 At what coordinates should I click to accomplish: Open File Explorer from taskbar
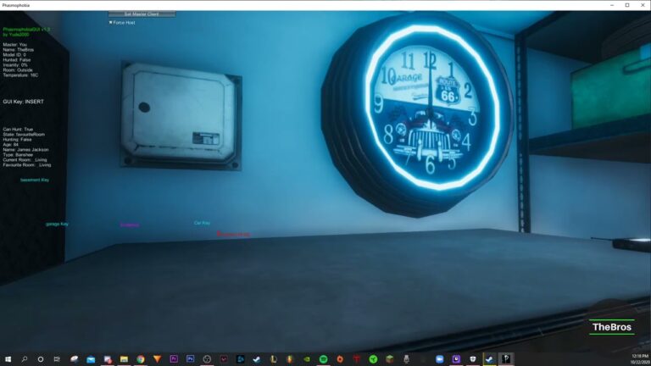[x=124, y=359]
